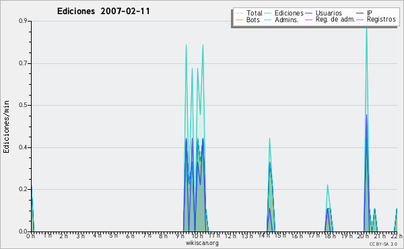This screenshot has width=404, height=249.
Task: Click the 0.5 value on y-axis
Action: (x=23, y=105)
